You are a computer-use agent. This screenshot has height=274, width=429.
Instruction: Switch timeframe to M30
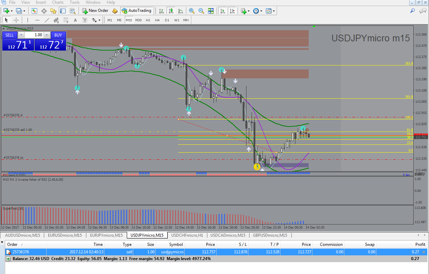[x=138, y=20]
